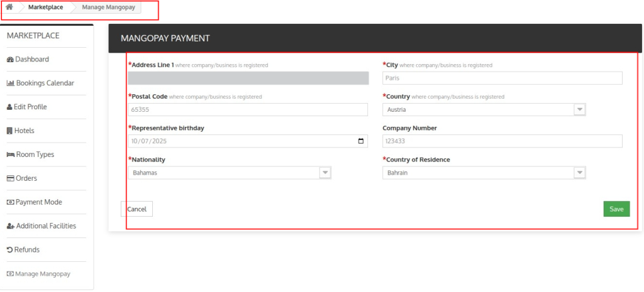Click the Bookings Calendar chart icon
The image size is (644, 292).
point(11,84)
